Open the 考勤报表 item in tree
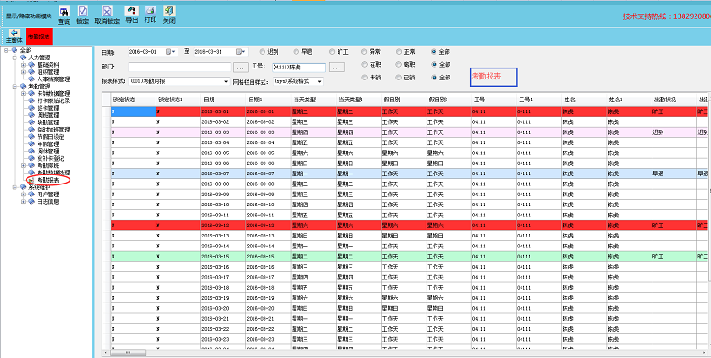The height and width of the screenshot is (358, 711). coord(48,180)
